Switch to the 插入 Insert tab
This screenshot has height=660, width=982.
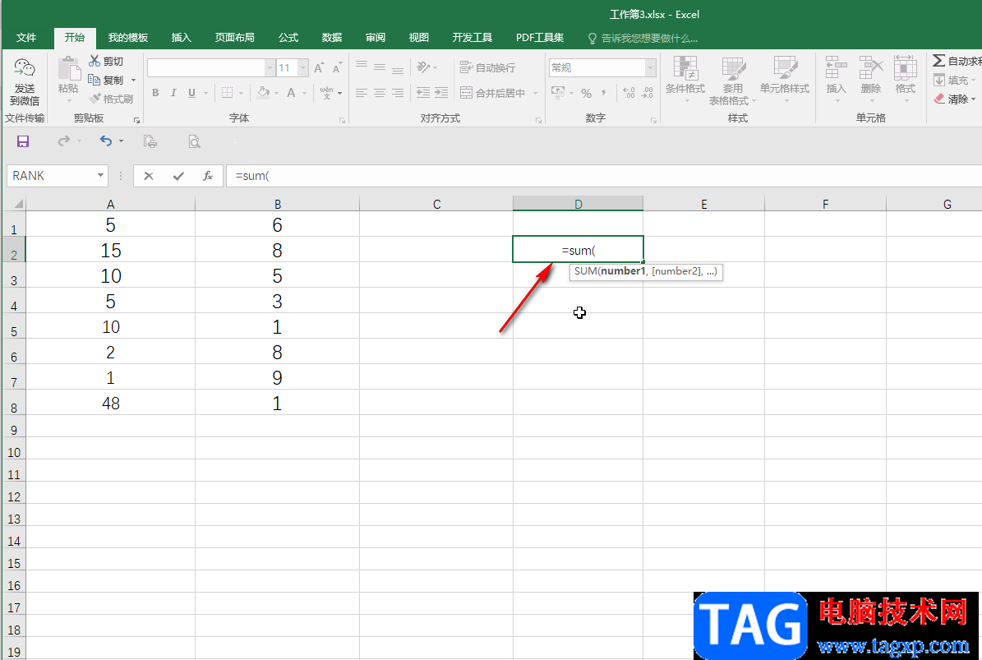pos(181,38)
